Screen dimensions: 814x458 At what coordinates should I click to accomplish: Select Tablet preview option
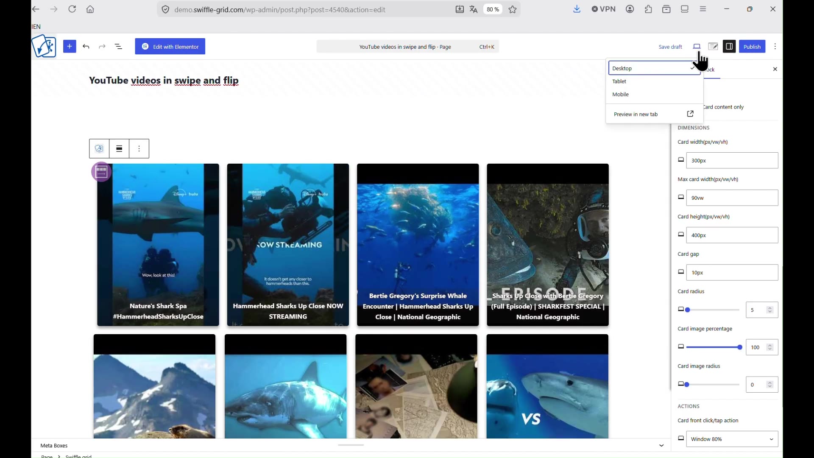tap(654, 81)
